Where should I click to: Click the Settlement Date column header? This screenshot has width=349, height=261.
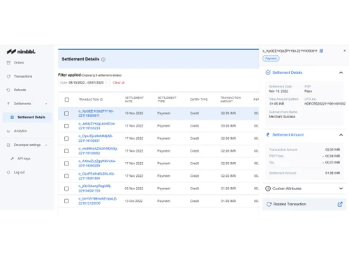[x=134, y=100]
